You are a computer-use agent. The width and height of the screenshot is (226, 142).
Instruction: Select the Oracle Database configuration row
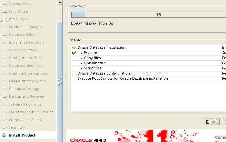point(148,73)
